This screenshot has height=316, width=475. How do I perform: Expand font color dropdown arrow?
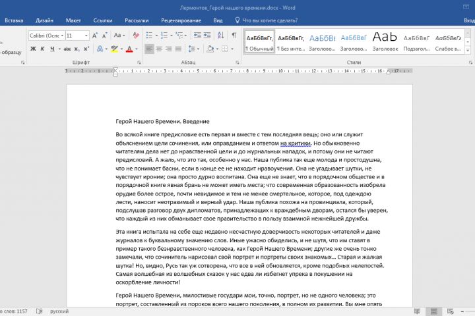tap(137, 49)
